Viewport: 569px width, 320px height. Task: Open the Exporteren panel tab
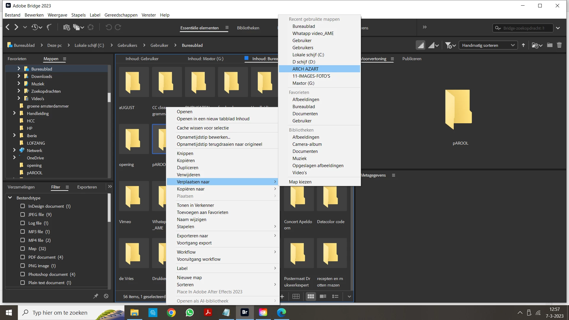[x=87, y=187]
